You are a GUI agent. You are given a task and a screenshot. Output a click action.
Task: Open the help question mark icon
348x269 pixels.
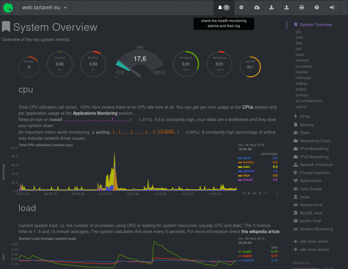(x=317, y=7)
